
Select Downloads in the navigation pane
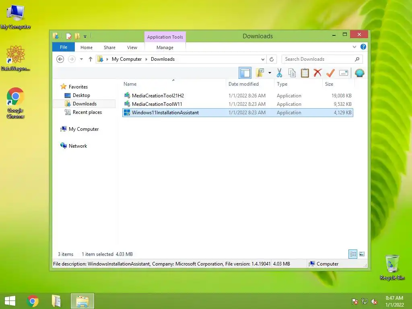point(84,104)
